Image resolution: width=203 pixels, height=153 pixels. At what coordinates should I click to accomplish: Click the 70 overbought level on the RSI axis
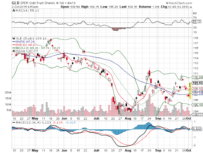(x=195, y=18)
